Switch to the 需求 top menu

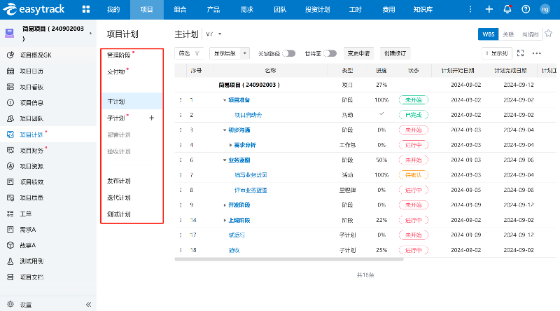click(246, 10)
